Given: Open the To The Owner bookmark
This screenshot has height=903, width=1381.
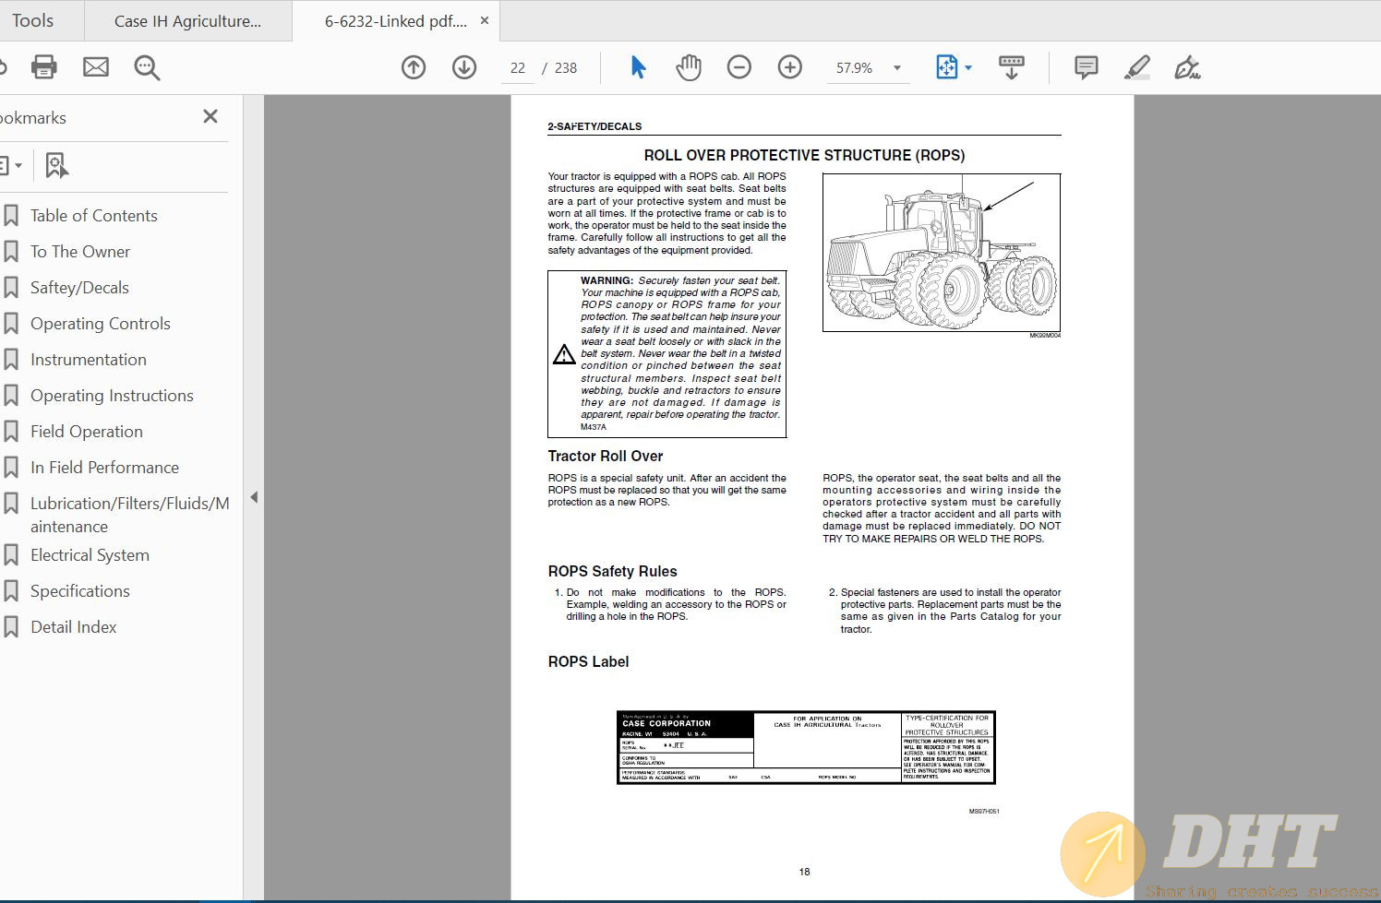Looking at the screenshot, I should [x=80, y=252].
